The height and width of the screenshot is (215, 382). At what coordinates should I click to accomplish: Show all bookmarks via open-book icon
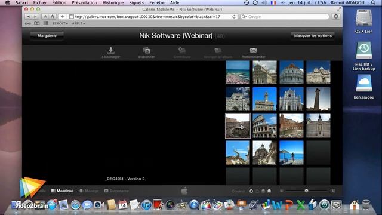click(36, 23)
